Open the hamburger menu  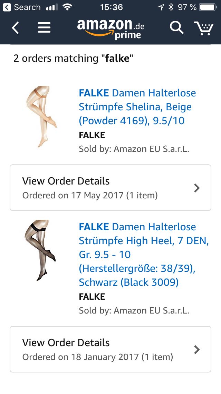coord(44,28)
